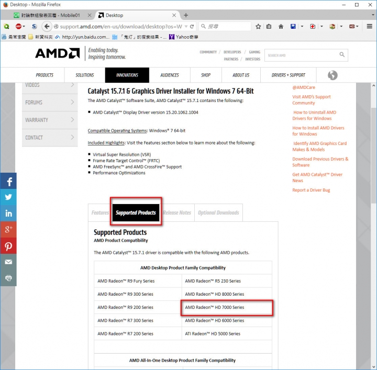Open the ABOUT US menu
Screen dimensions: 377x370
pyautogui.click(x=241, y=75)
